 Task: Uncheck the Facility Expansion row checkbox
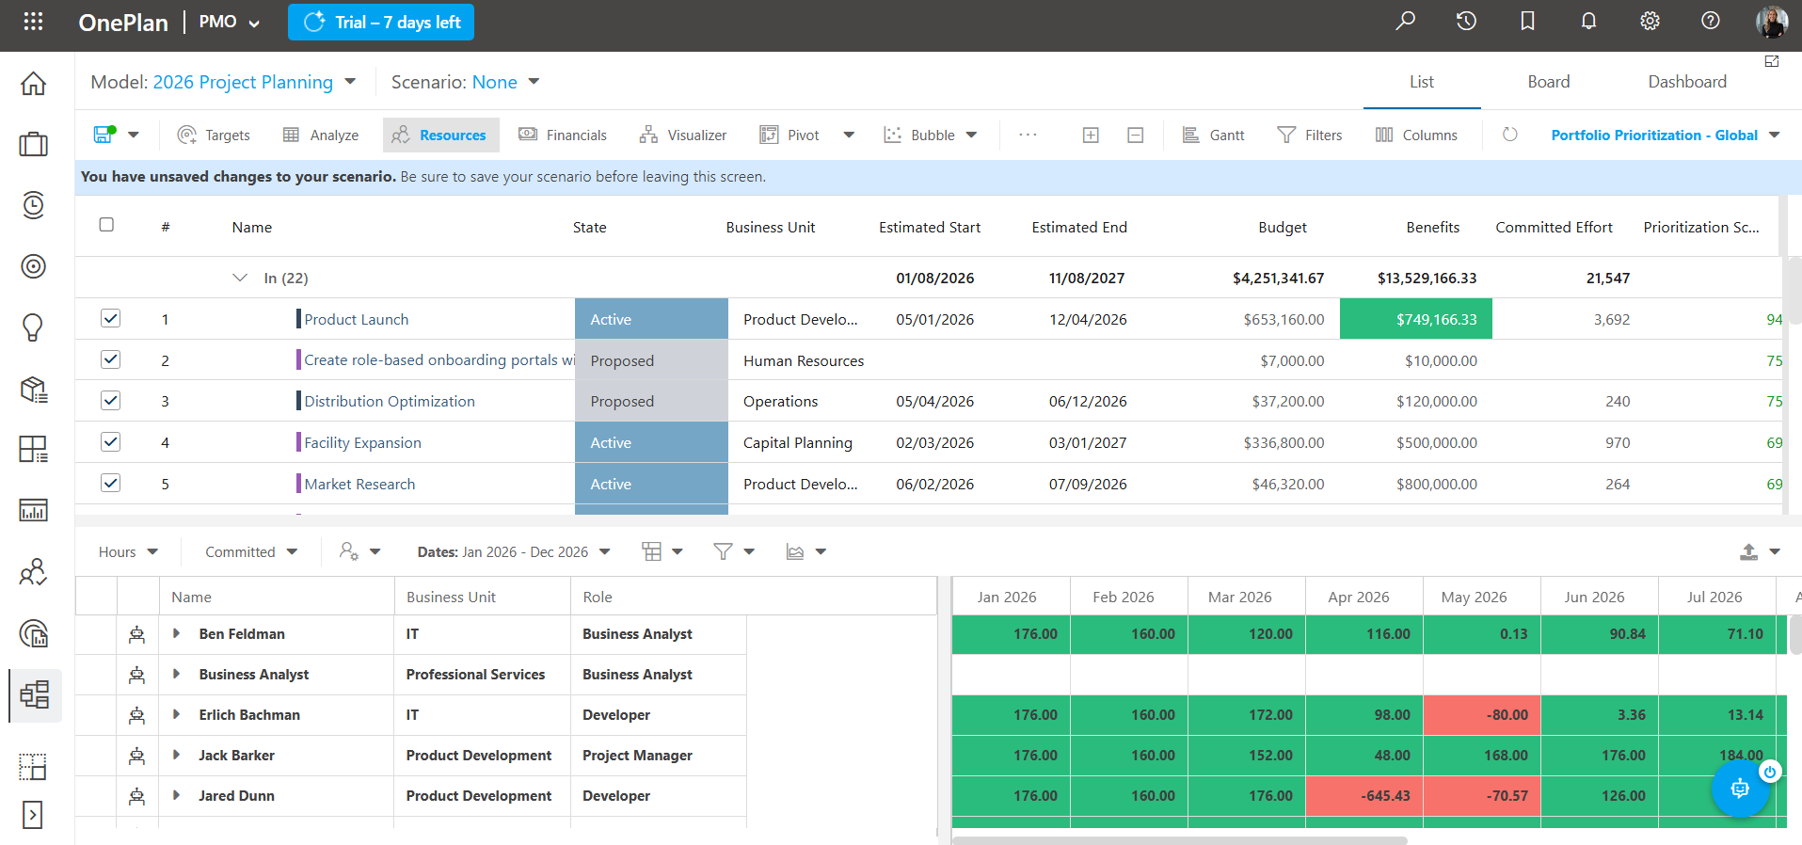click(110, 441)
